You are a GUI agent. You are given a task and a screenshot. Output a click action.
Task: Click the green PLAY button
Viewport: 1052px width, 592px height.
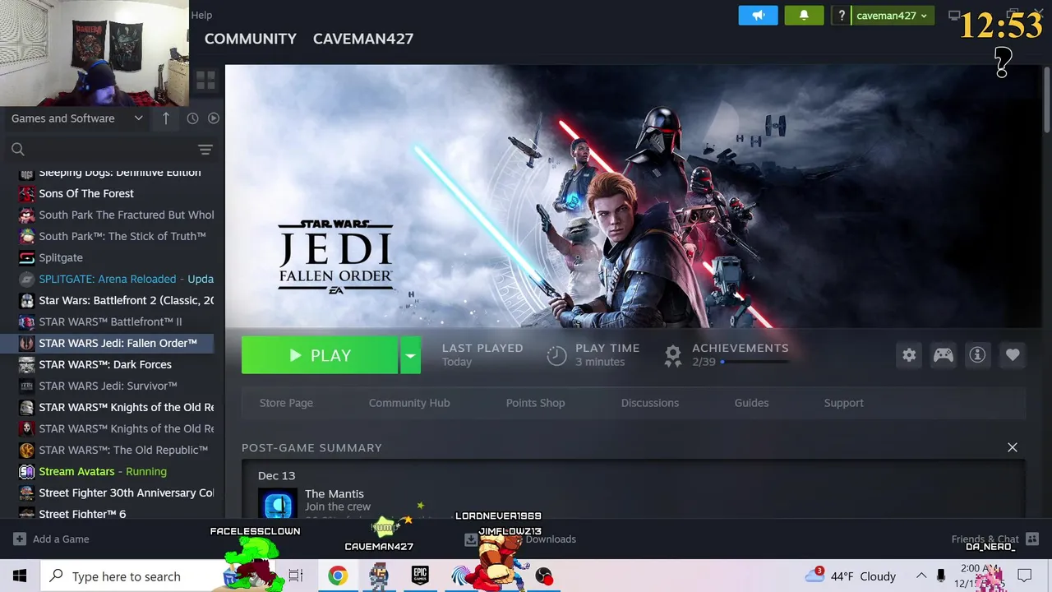pyautogui.click(x=320, y=355)
